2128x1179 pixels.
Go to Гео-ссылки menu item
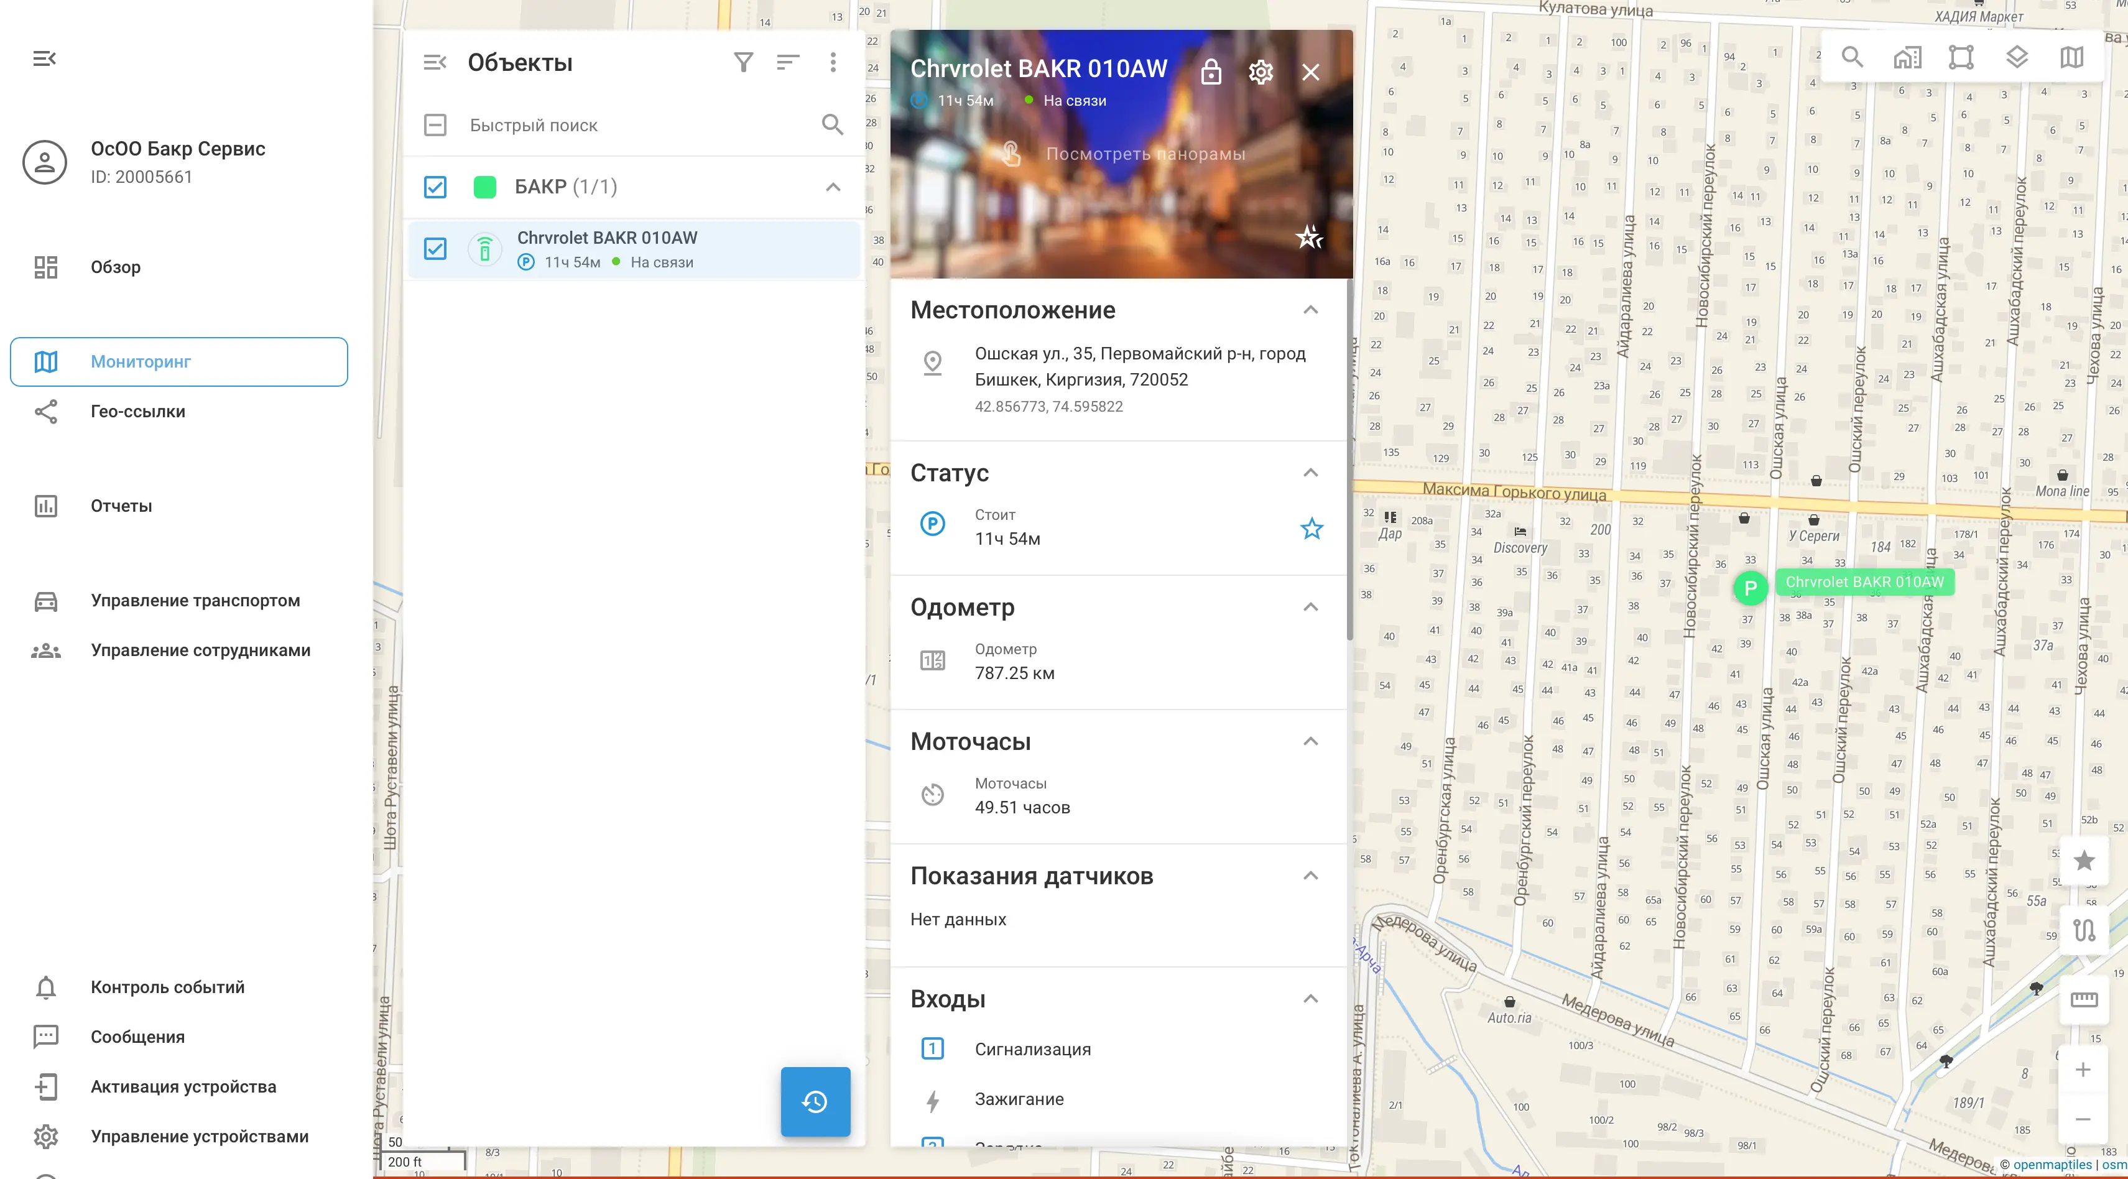138,412
